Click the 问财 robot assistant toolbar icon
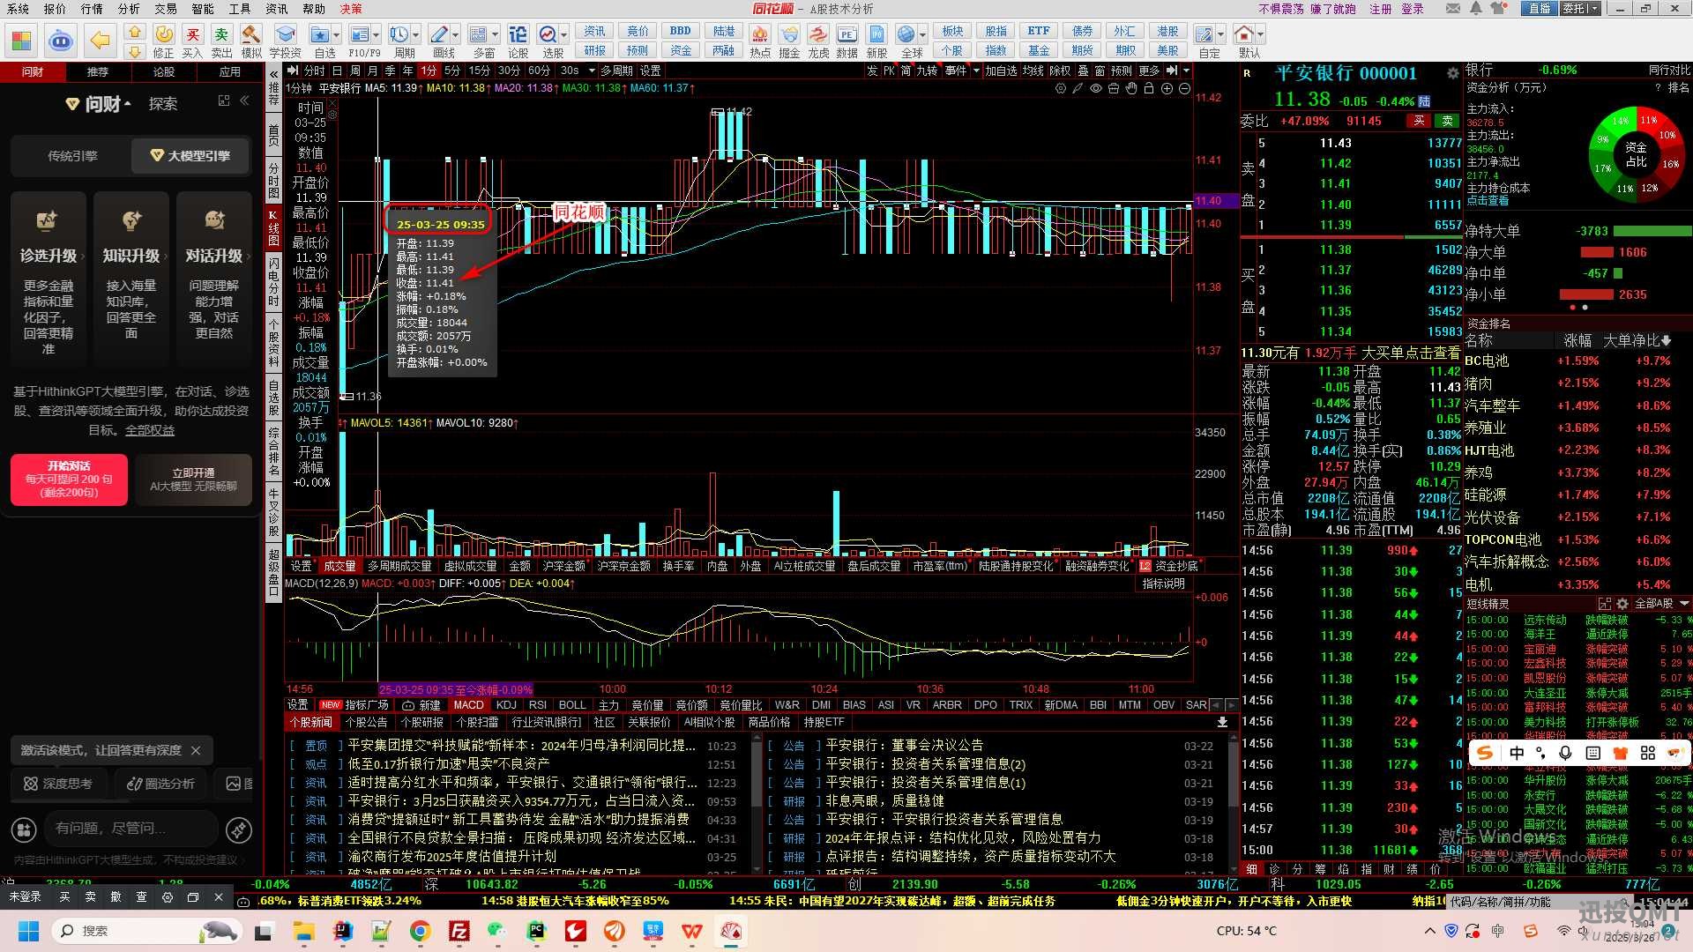 click(60, 40)
